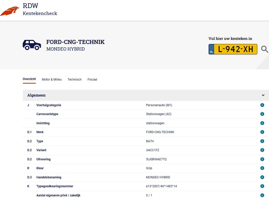Click the MONDEO HYBRID Handelsbenaming value

coord(158,177)
